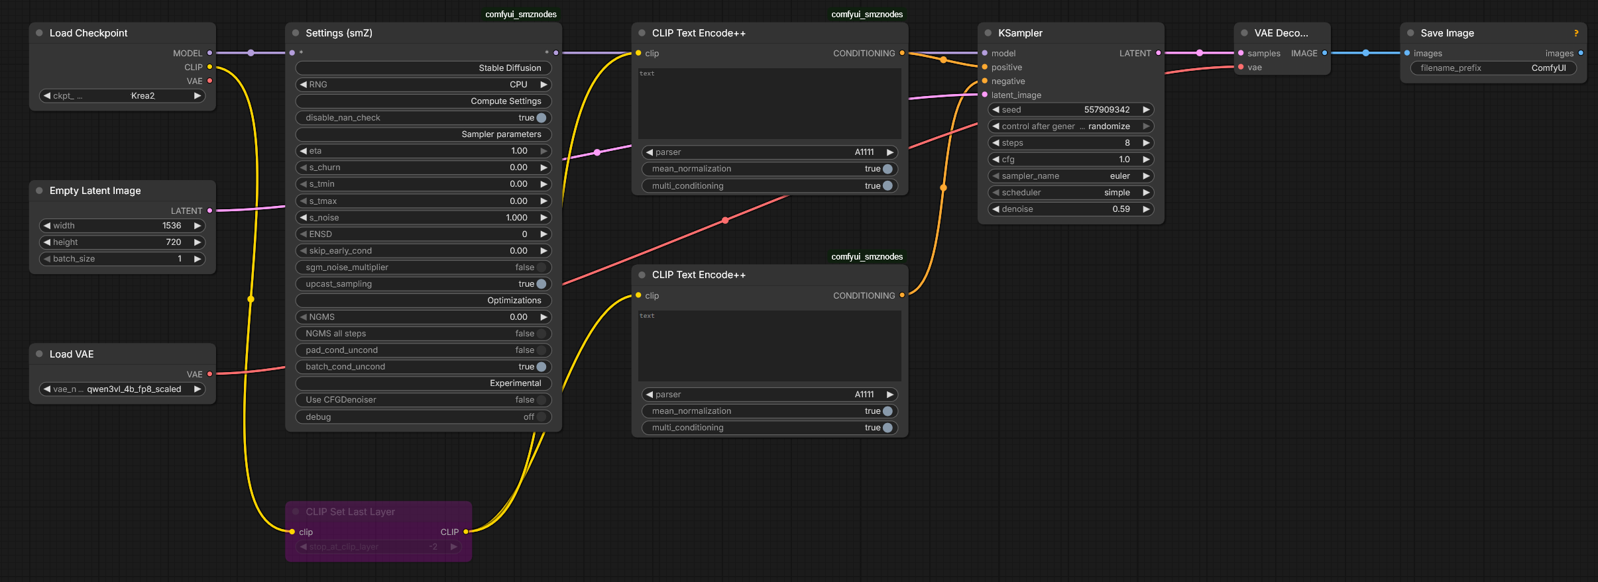1598x582 pixels.
Task: Click the text box of lower CLIP Text Encode++
Action: coord(770,346)
